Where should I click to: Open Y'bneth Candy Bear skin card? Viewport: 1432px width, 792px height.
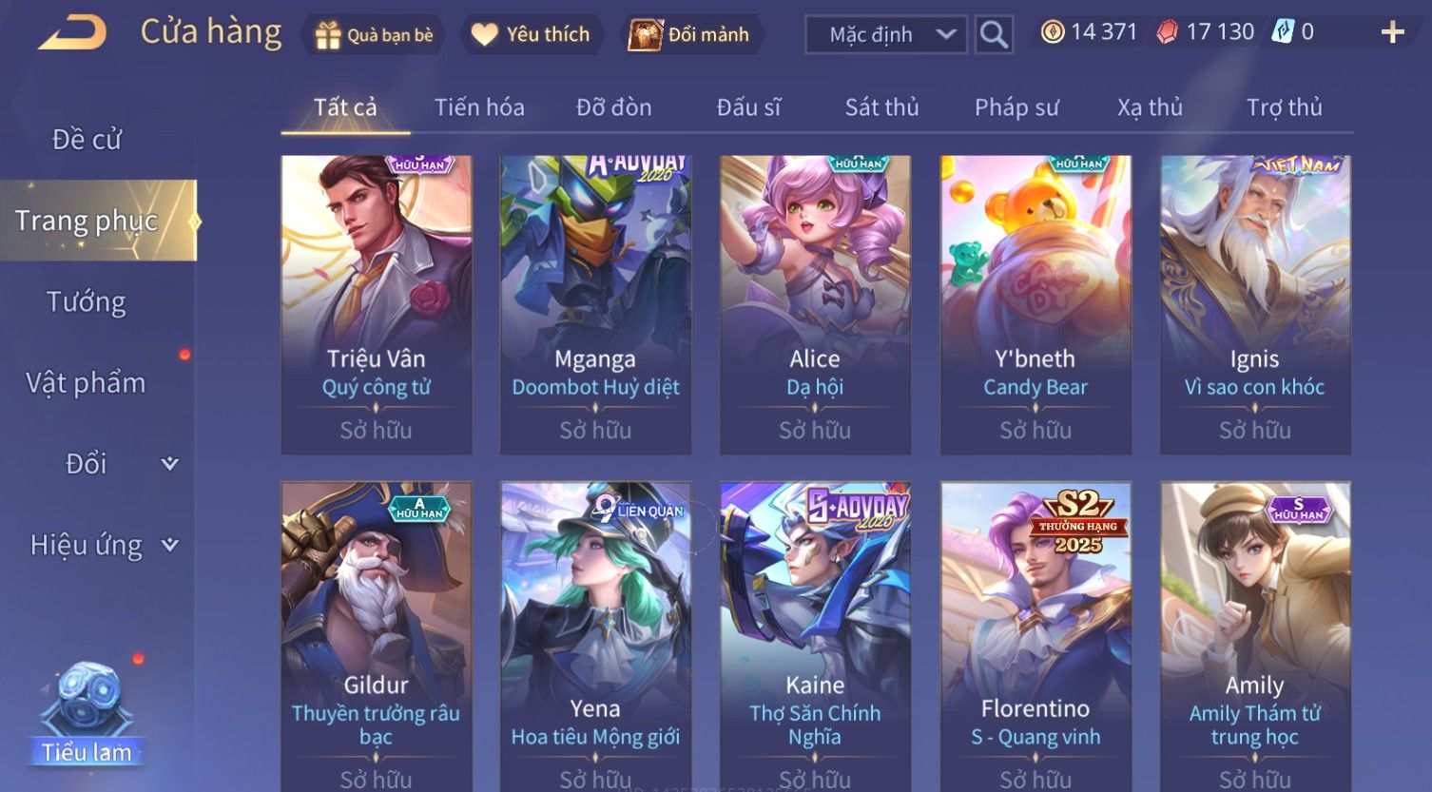tap(1035, 304)
